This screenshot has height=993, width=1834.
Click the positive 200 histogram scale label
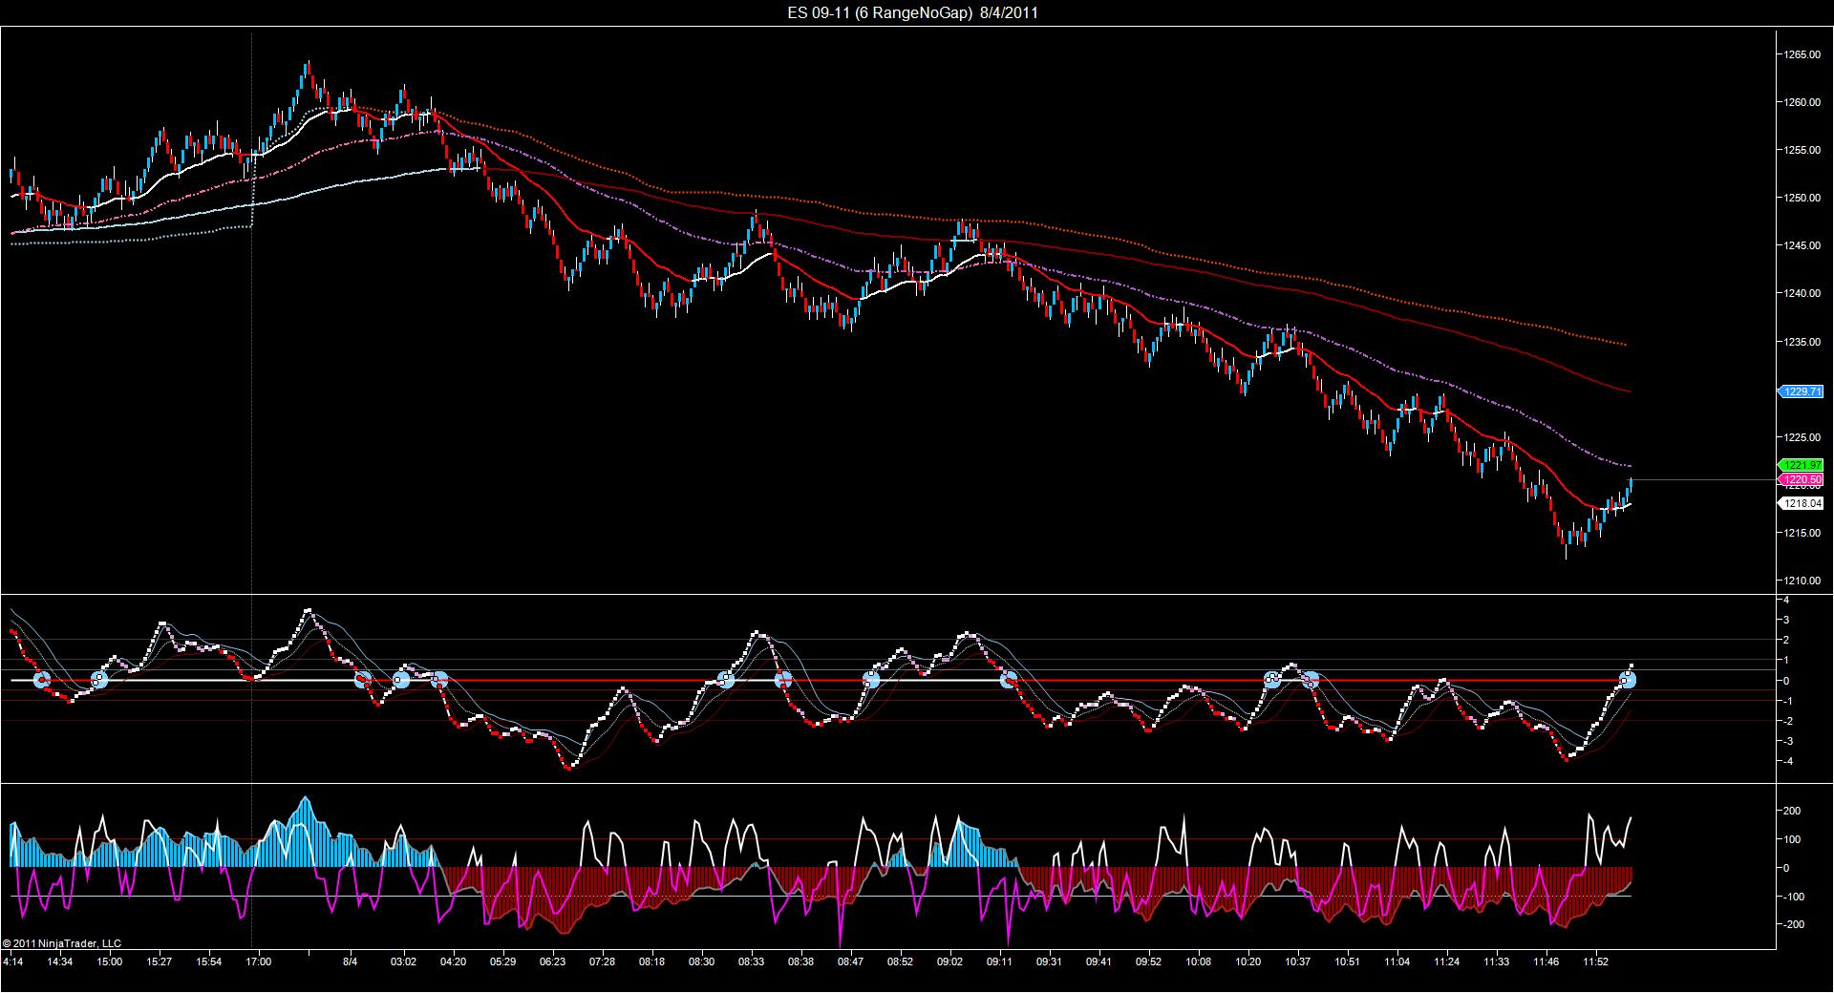(x=1793, y=812)
